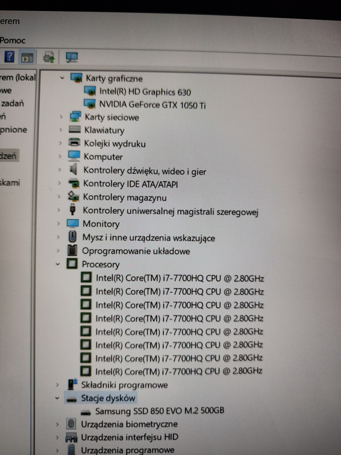Click the NVIDIA GeForce GTX 1050 Ti icon
The width and height of the screenshot is (341, 455).
point(90,104)
